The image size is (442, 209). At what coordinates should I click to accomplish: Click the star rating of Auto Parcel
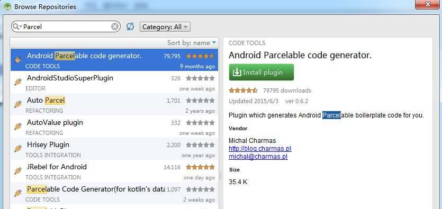click(201, 101)
